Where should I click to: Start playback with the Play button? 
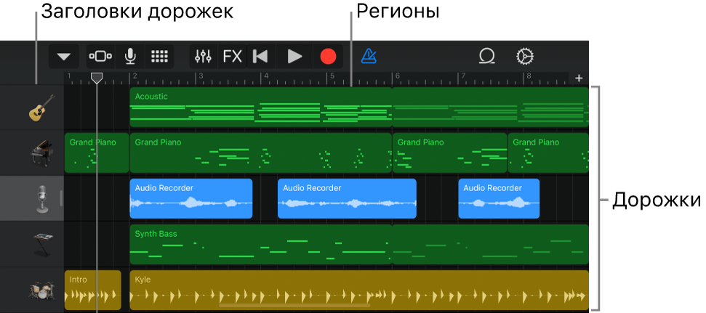click(295, 57)
